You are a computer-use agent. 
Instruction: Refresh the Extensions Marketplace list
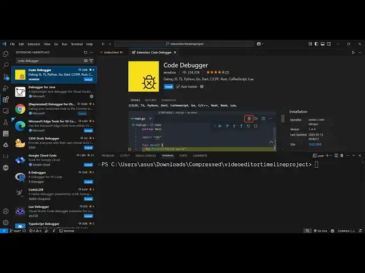(86, 52)
